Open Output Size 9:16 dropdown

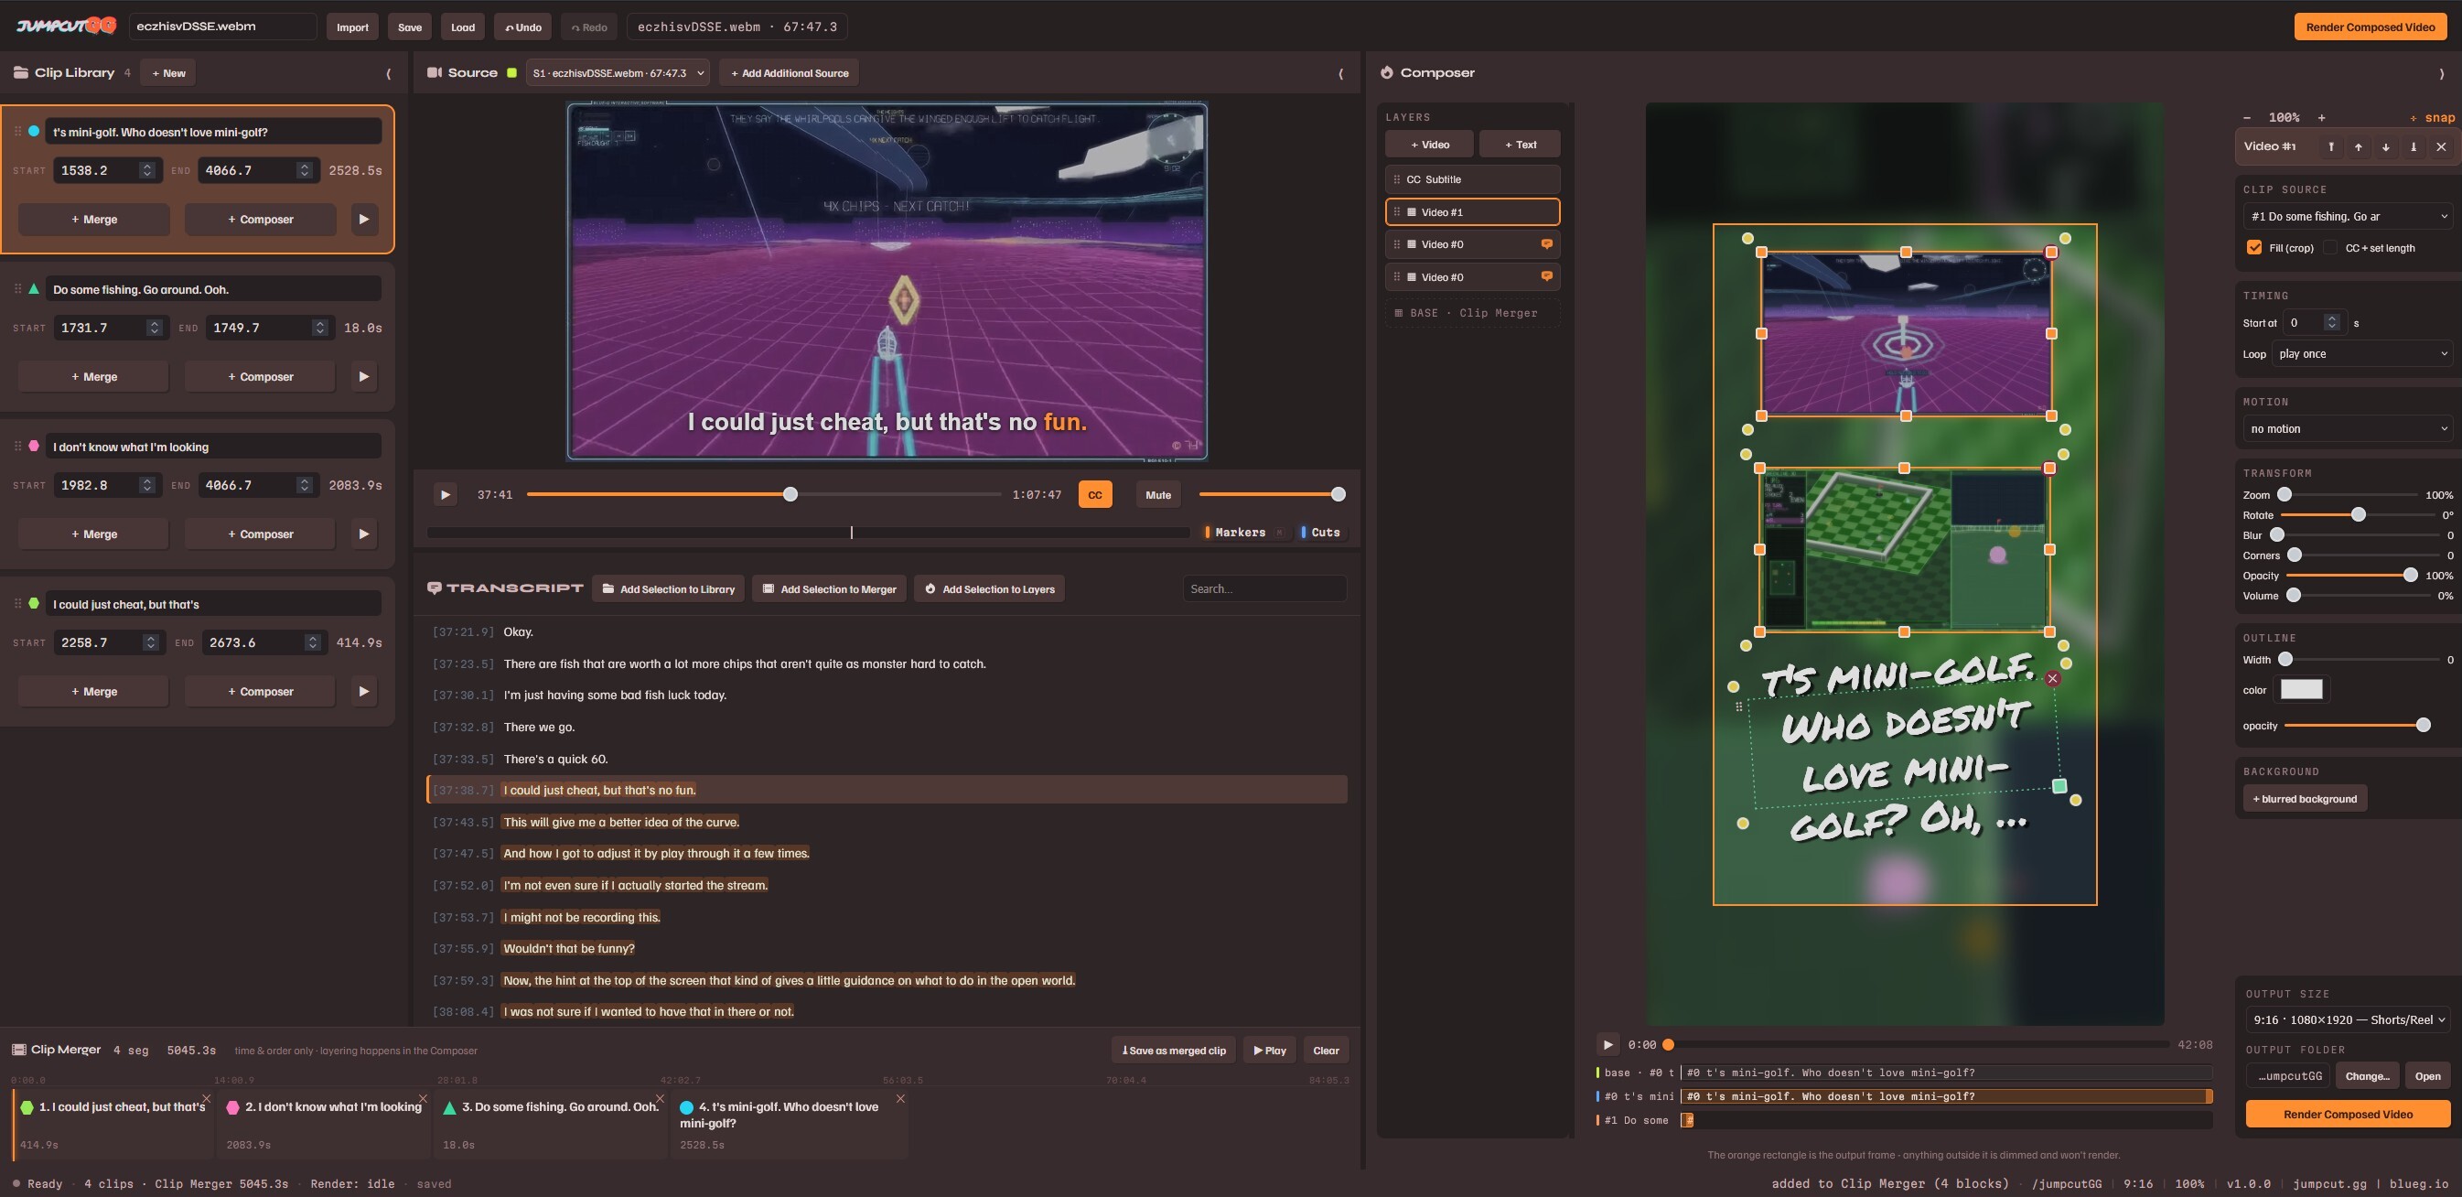(2348, 1019)
